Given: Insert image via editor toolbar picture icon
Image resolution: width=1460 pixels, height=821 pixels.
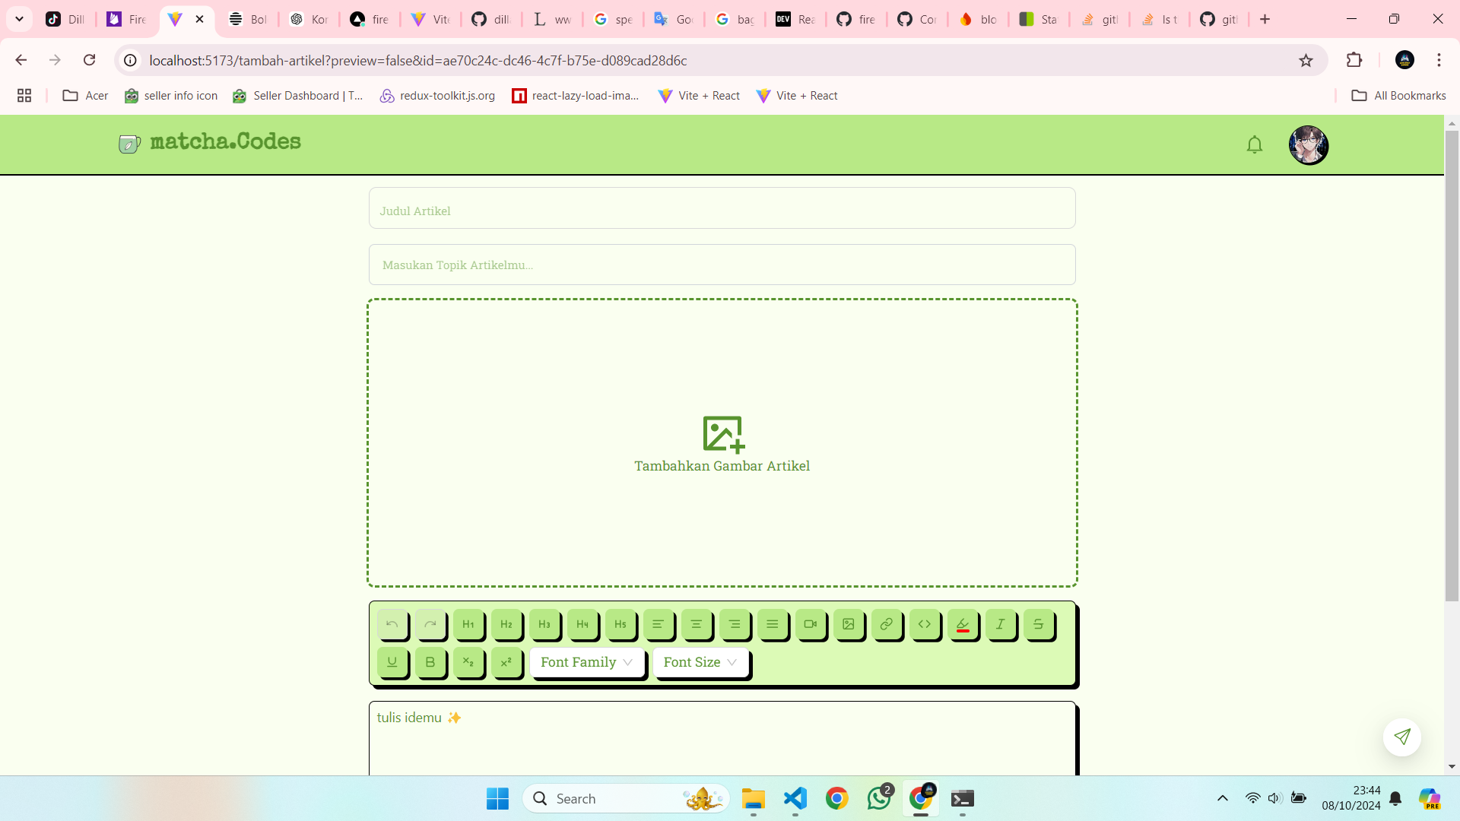Looking at the screenshot, I should click(849, 624).
